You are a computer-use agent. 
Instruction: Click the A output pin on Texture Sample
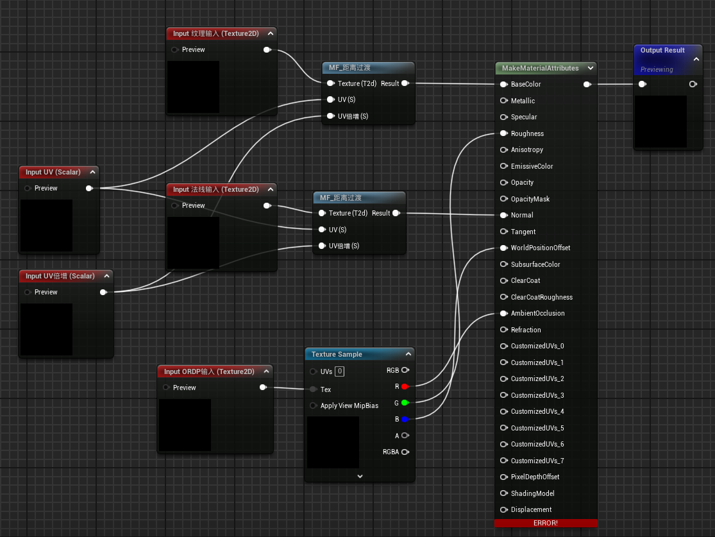[405, 436]
